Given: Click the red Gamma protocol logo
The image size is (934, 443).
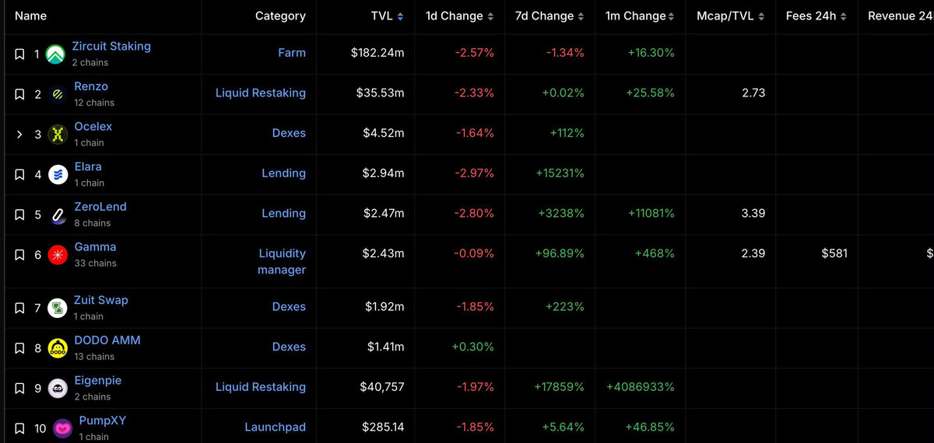Looking at the screenshot, I should tap(58, 255).
